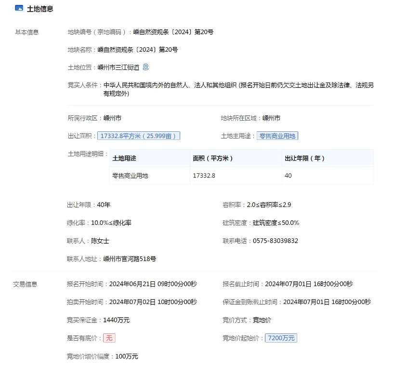This screenshot has height=373, width=395.
Task: Click the 面积（平方米） column header
Action: click(x=213, y=158)
